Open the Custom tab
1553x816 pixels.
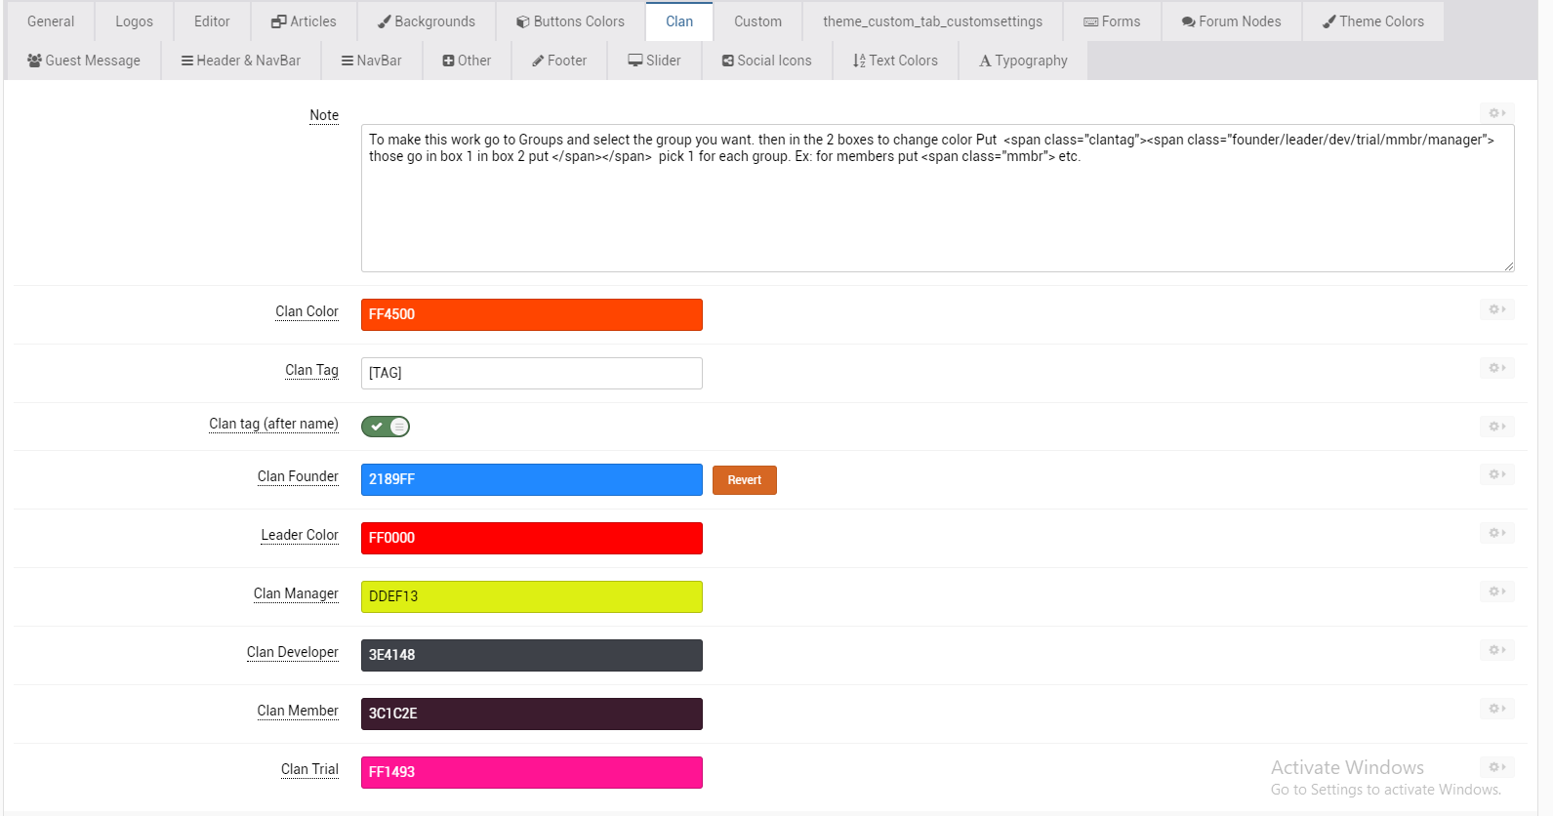[x=757, y=21]
